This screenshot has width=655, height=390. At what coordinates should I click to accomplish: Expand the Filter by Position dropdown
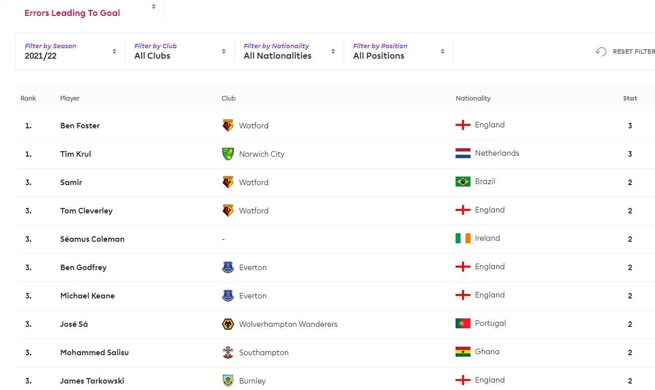tap(399, 51)
